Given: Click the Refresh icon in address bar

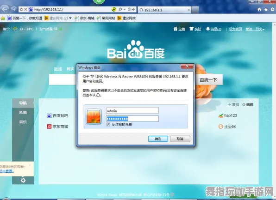Looking at the screenshot, I should point(21,10).
